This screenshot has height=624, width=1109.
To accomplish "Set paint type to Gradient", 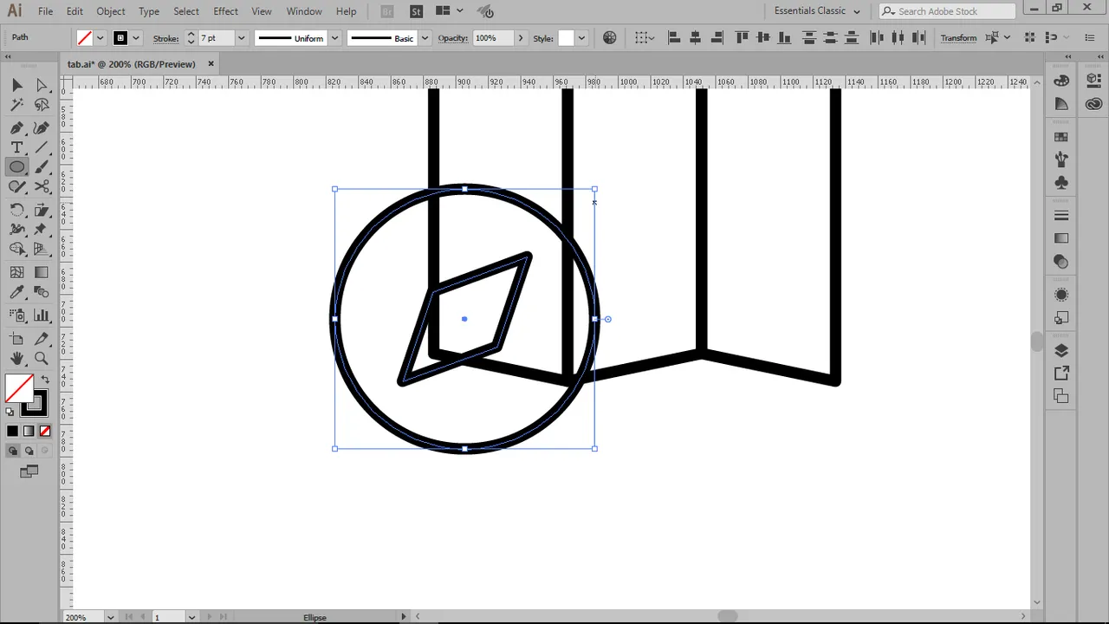I will pos(29,431).
